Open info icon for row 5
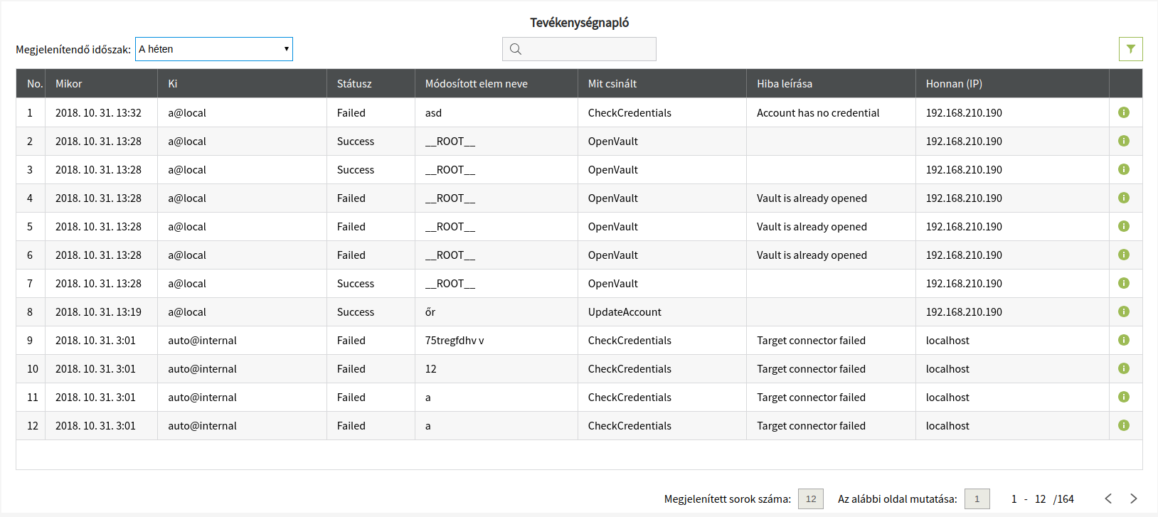The width and height of the screenshot is (1158, 517). (1124, 226)
